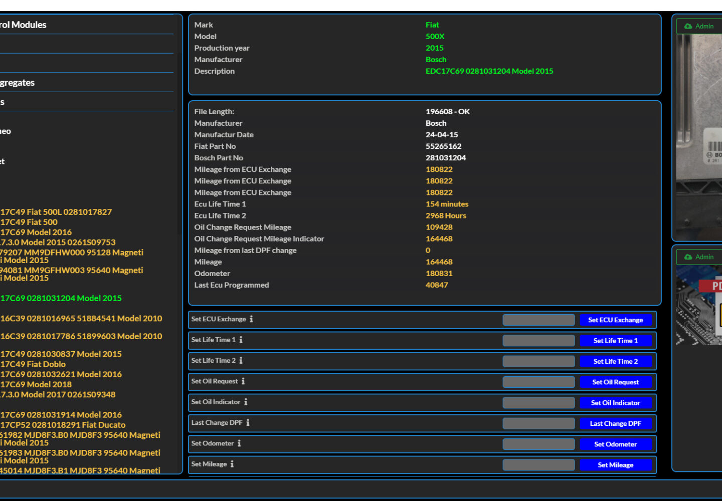Click info icon beside Set Life Time 1
Image resolution: width=722 pixels, height=501 pixels.
point(241,340)
